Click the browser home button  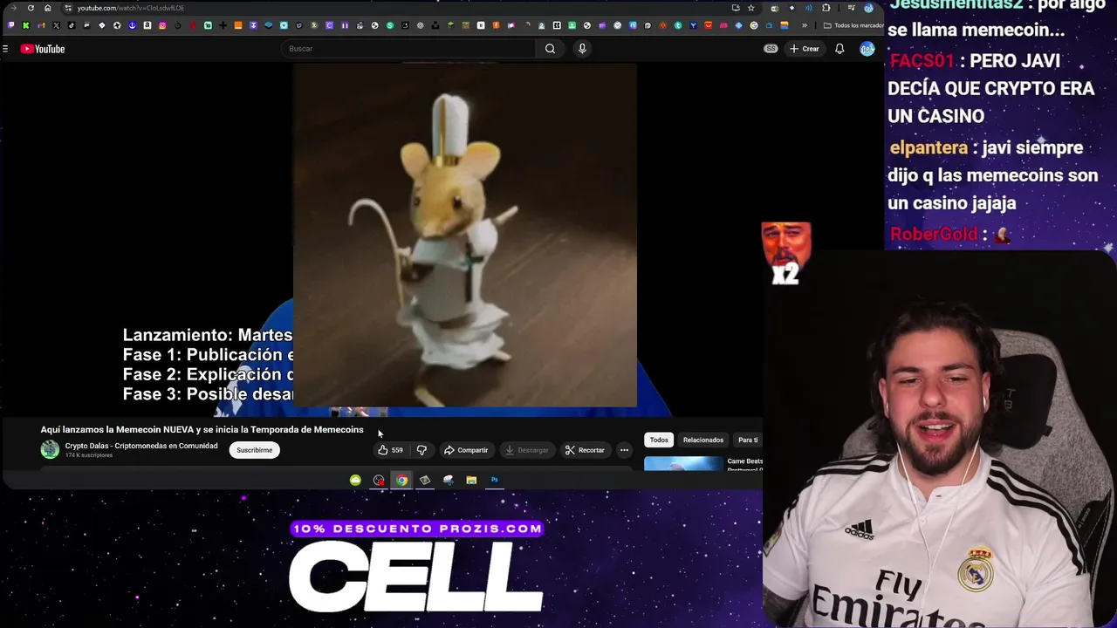pos(48,8)
